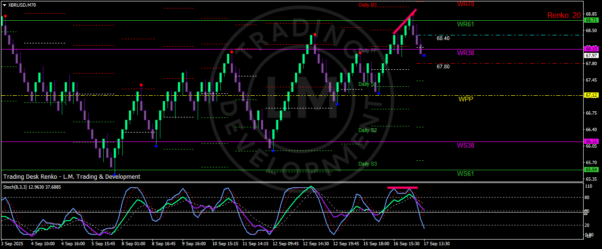Screen dimensions: 602x249
Task: Select the magenta WR38 level label
Action: click(x=465, y=53)
